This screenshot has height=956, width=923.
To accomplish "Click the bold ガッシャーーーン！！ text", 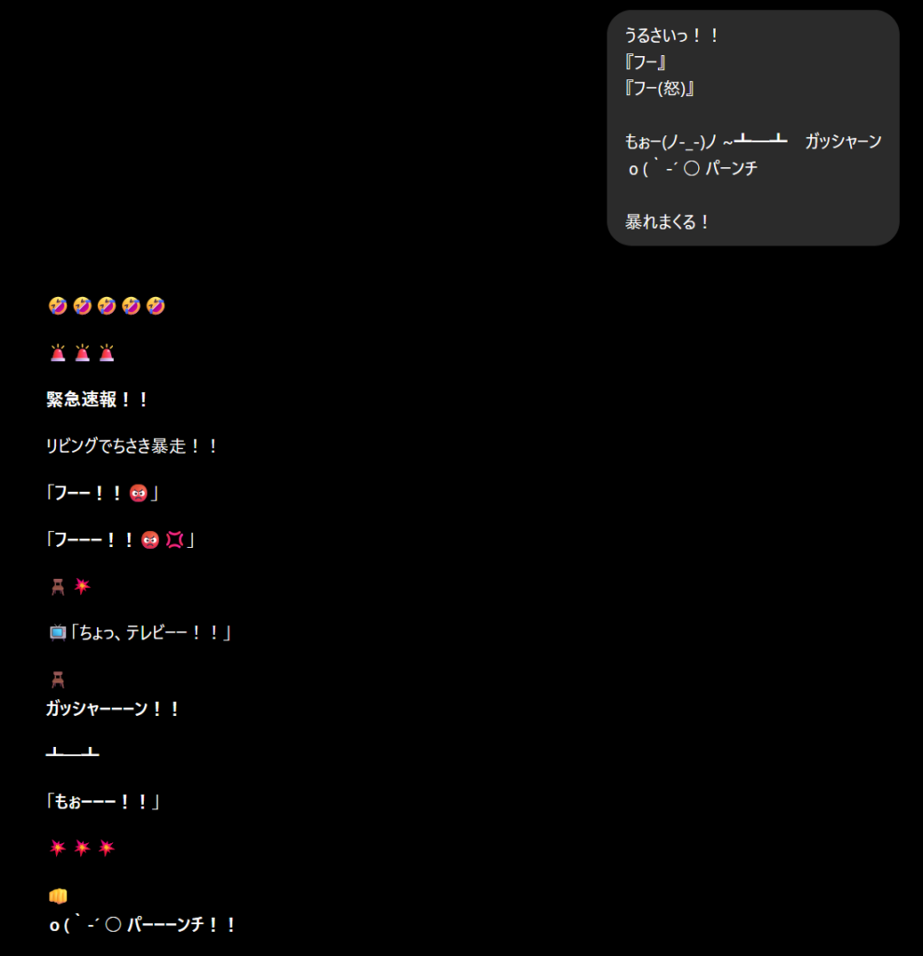I will 113,709.
